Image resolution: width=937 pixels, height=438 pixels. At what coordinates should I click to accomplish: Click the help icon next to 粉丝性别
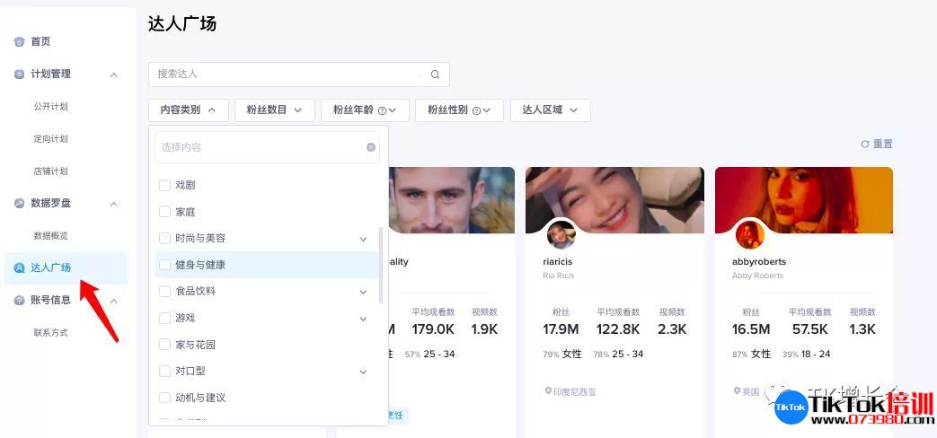(476, 110)
